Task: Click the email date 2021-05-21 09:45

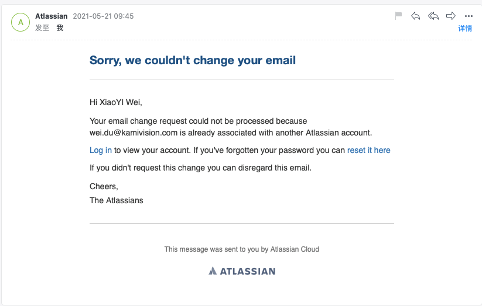Action: [x=103, y=16]
